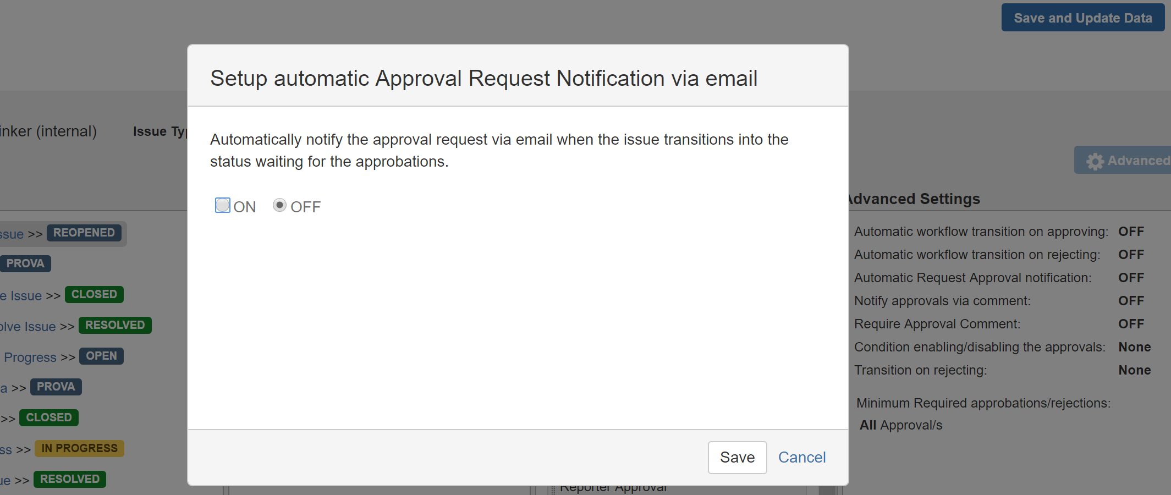This screenshot has width=1171, height=495.
Task: Select the ON radio button
Action: click(x=223, y=206)
